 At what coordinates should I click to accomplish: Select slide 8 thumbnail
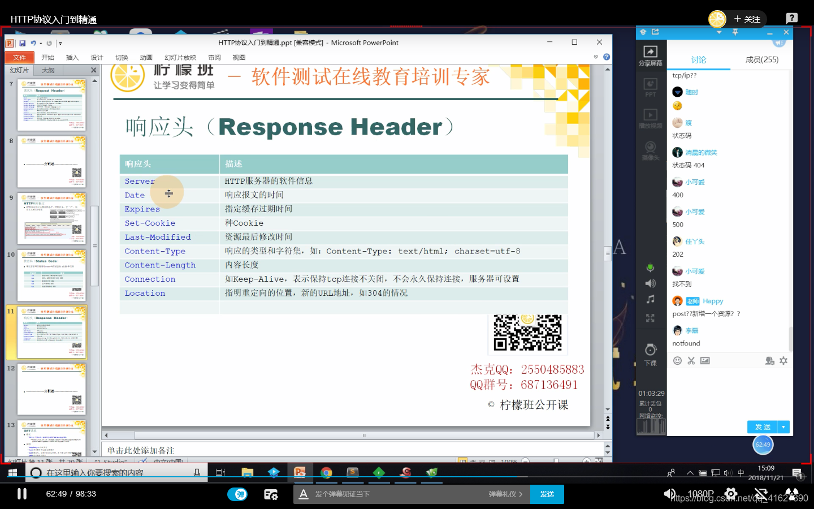51,162
